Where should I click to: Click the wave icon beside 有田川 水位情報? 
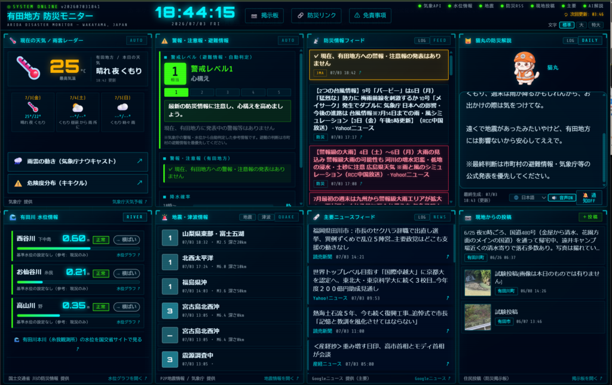point(13,217)
